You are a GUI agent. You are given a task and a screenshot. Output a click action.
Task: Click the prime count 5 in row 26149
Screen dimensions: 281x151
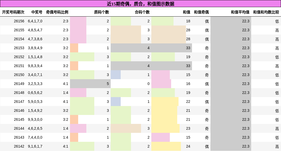pyautogui.click(x=108, y=84)
